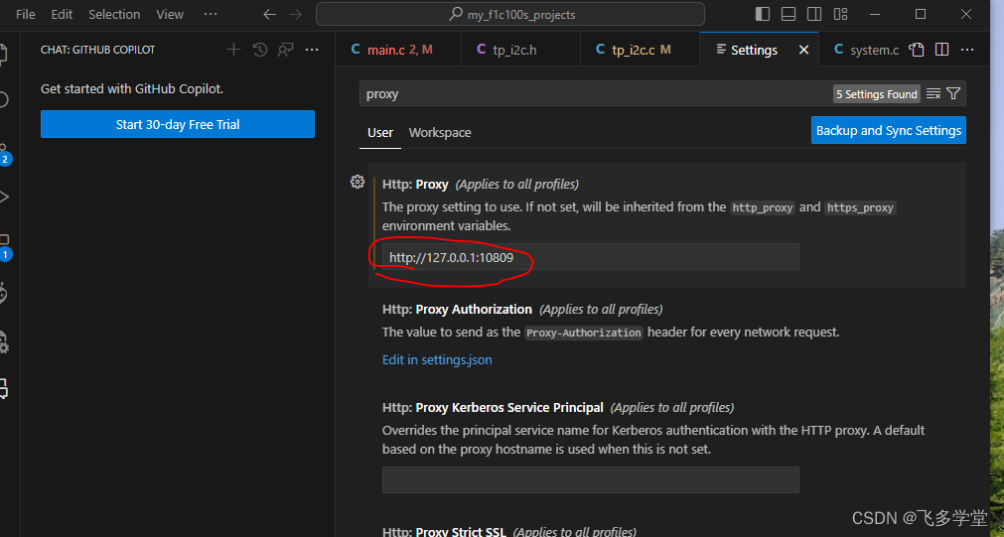
Task: Open Source Control with 2 badge
Action: coord(4,154)
